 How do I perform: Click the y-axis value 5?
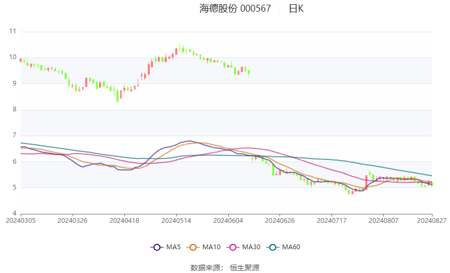pos(14,187)
